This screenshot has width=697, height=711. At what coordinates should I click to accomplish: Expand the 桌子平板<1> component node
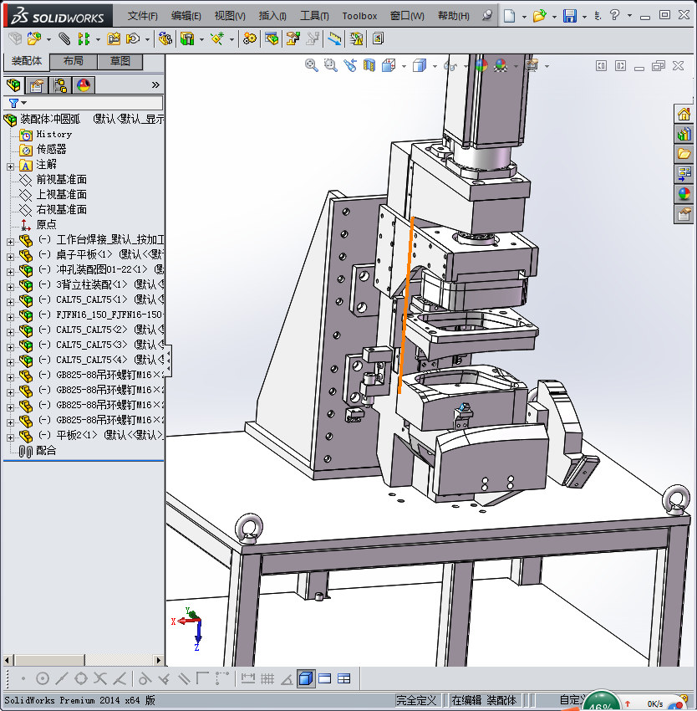[10, 255]
